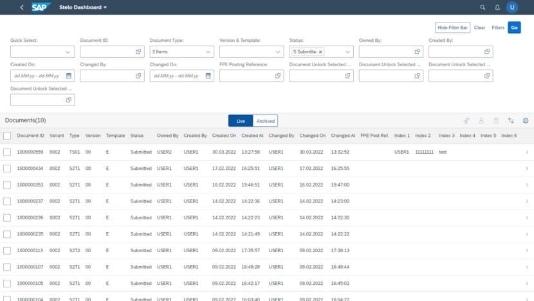Tick checkbox for document 1000000237
Screen dimensions: 534x301
coord(7,201)
